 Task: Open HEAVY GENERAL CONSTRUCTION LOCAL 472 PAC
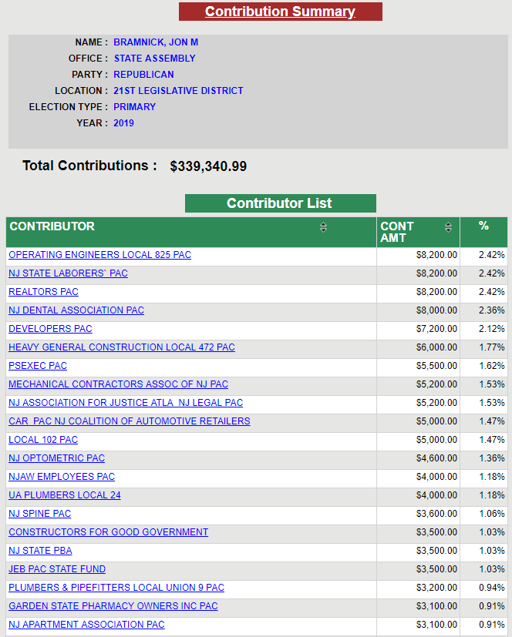click(x=122, y=347)
